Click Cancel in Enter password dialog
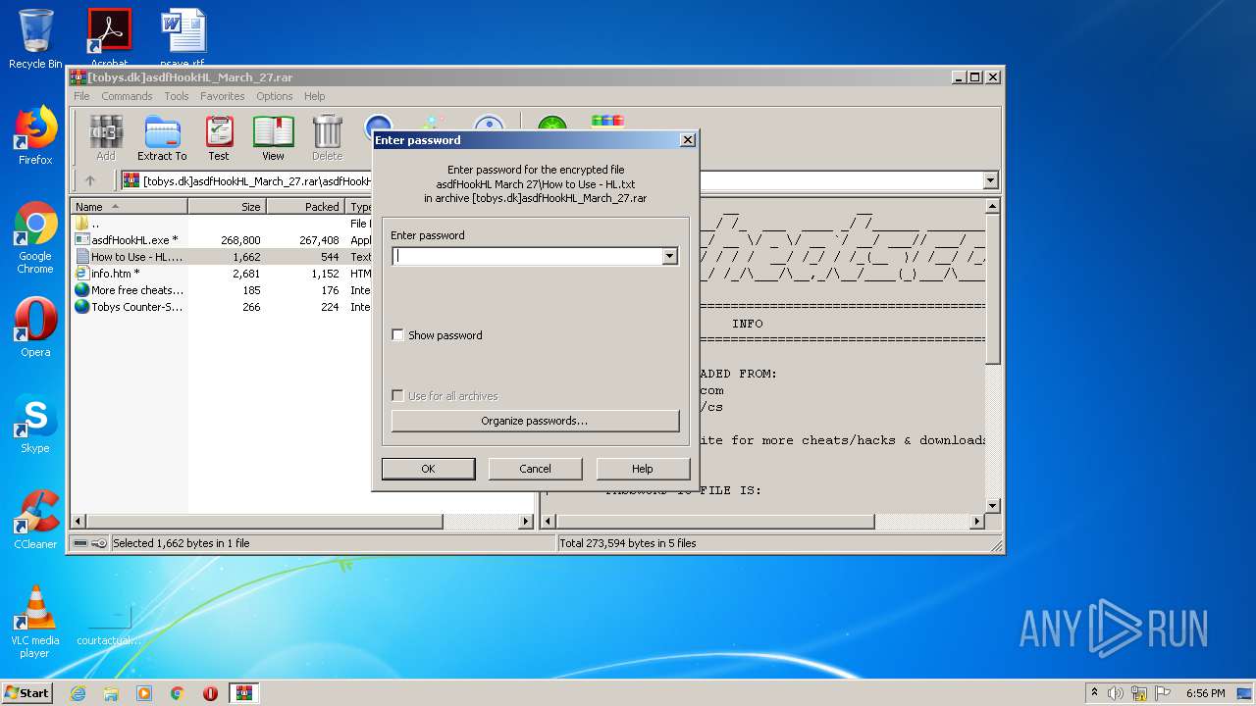The height and width of the screenshot is (706, 1256). point(535,469)
